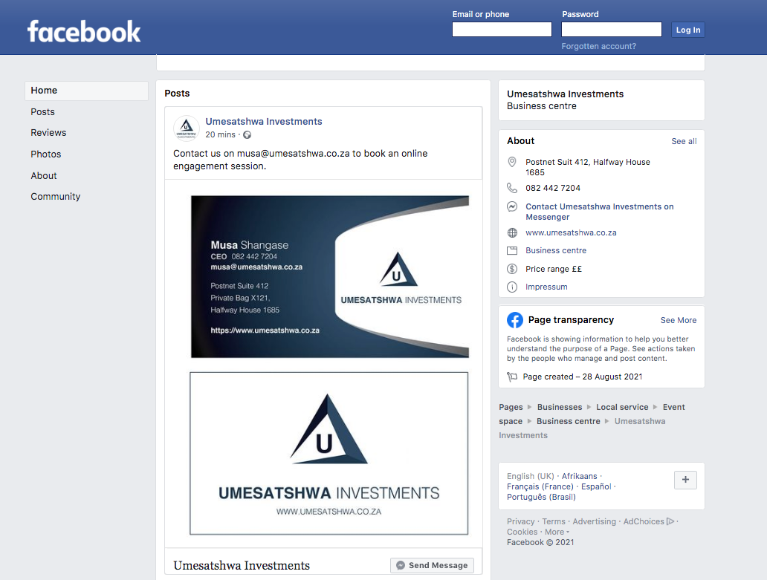The height and width of the screenshot is (580, 767).
Task: Switch language to Afrikaans
Action: [x=579, y=477]
